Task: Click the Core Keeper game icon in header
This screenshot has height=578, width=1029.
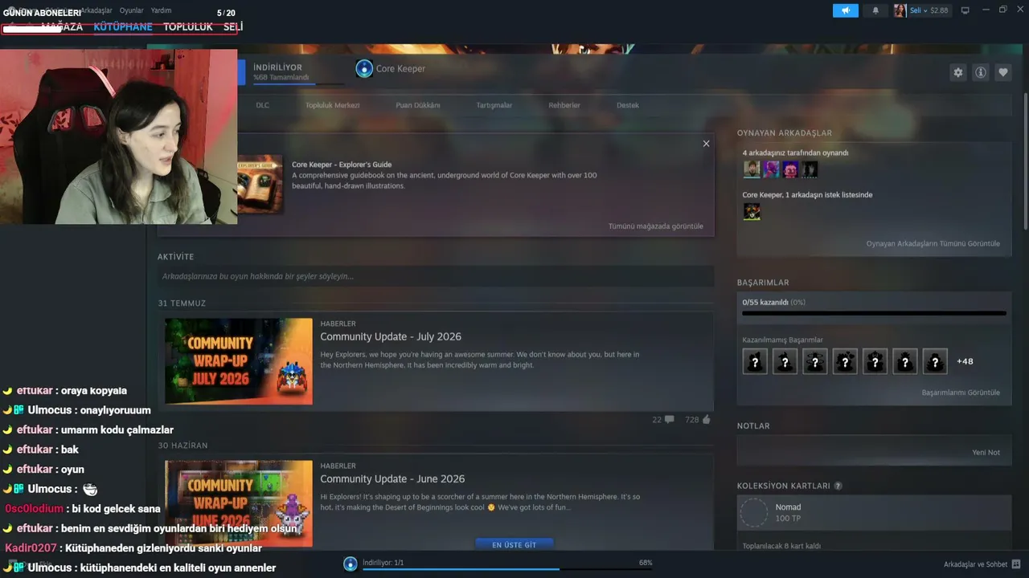Action: (364, 68)
